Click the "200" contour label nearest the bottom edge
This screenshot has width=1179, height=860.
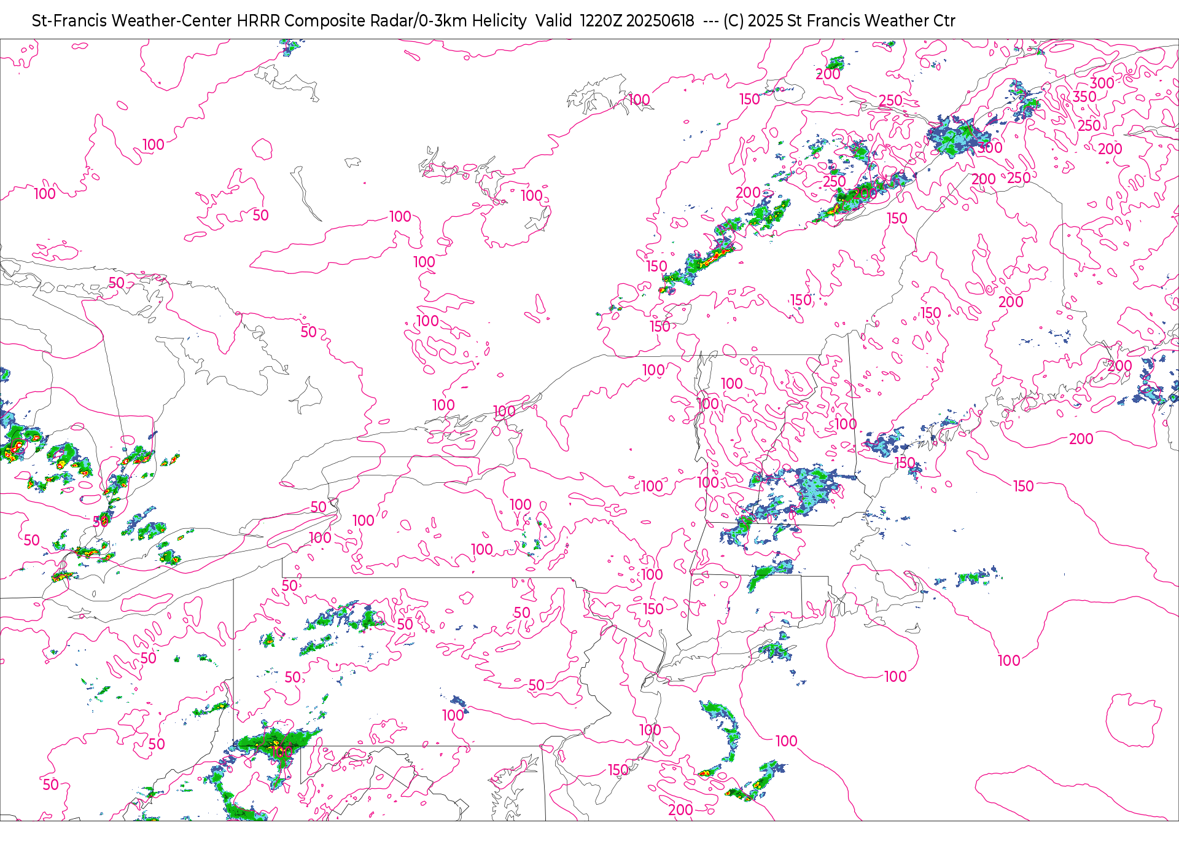point(680,810)
